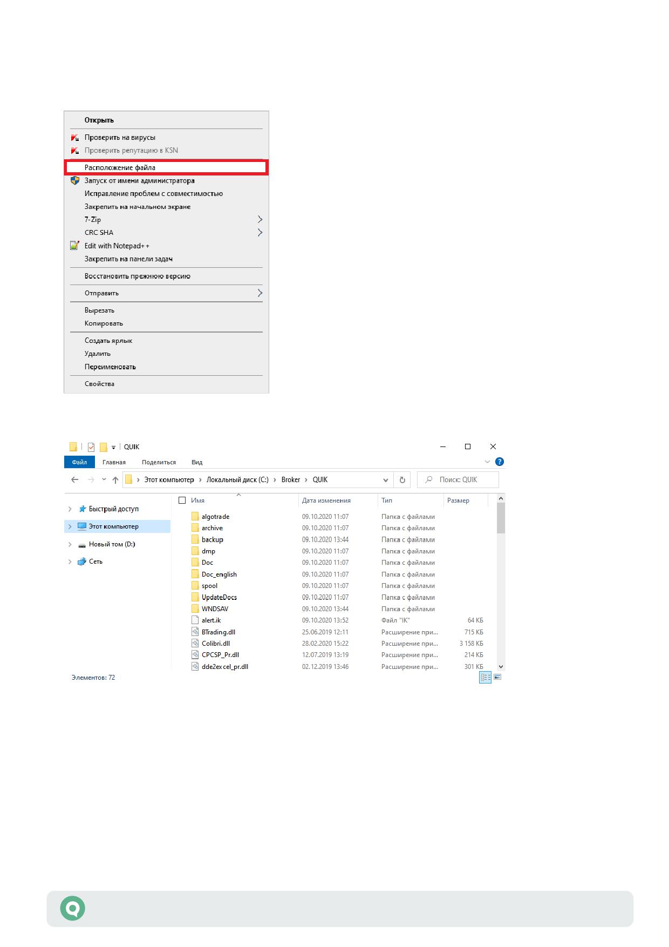This screenshot has width=669, height=947.
Task: Select the backup folder icon
Action: pyautogui.click(x=195, y=539)
